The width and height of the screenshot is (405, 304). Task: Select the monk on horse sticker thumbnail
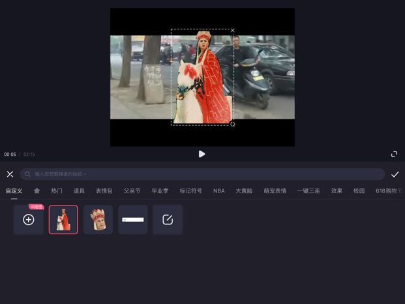pos(63,220)
